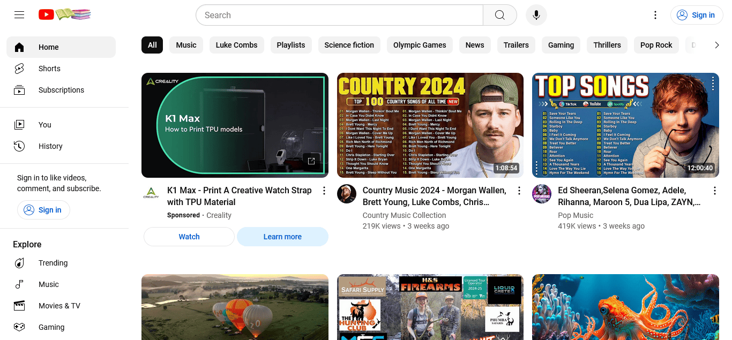Image resolution: width=732 pixels, height=340 pixels.
Task: Open the three-dot settings menu in header
Action: pos(655,15)
